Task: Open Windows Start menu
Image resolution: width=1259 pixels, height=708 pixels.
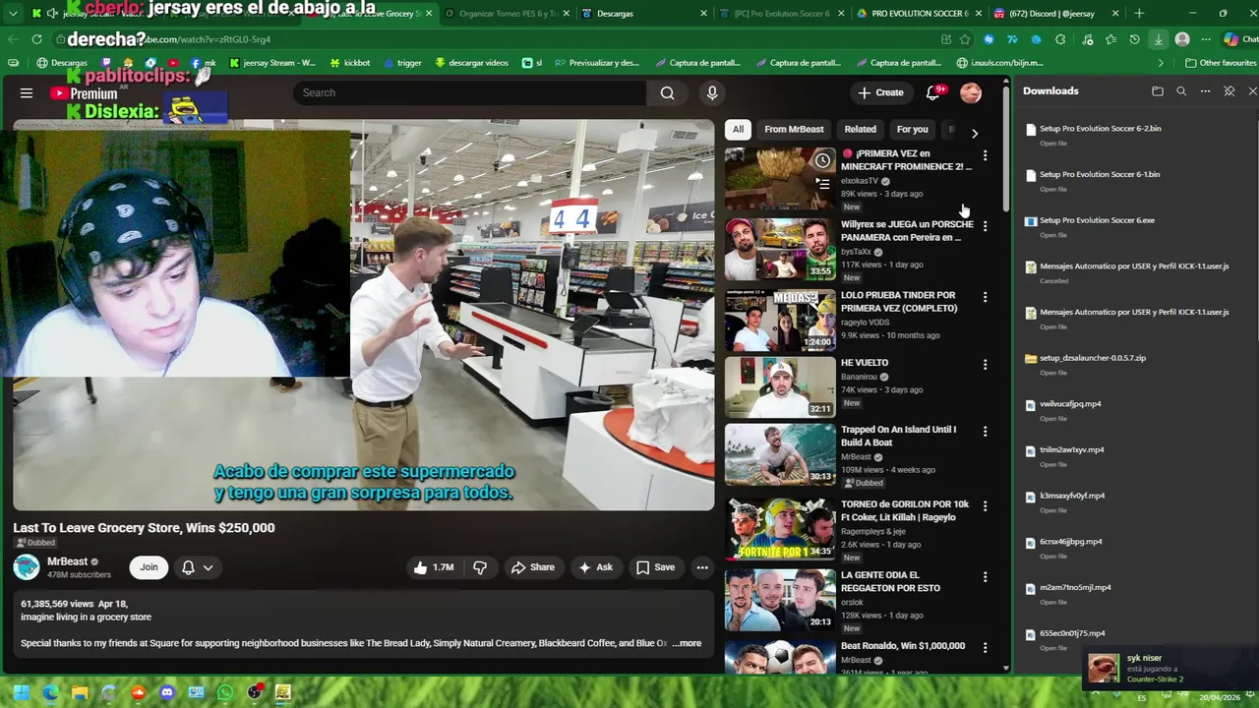Action: (21, 692)
